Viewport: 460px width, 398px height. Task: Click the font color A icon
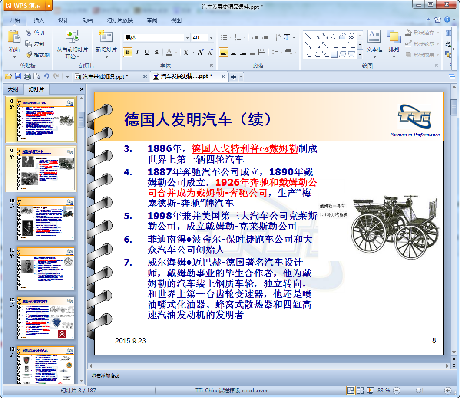pyautogui.click(x=169, y=53)
